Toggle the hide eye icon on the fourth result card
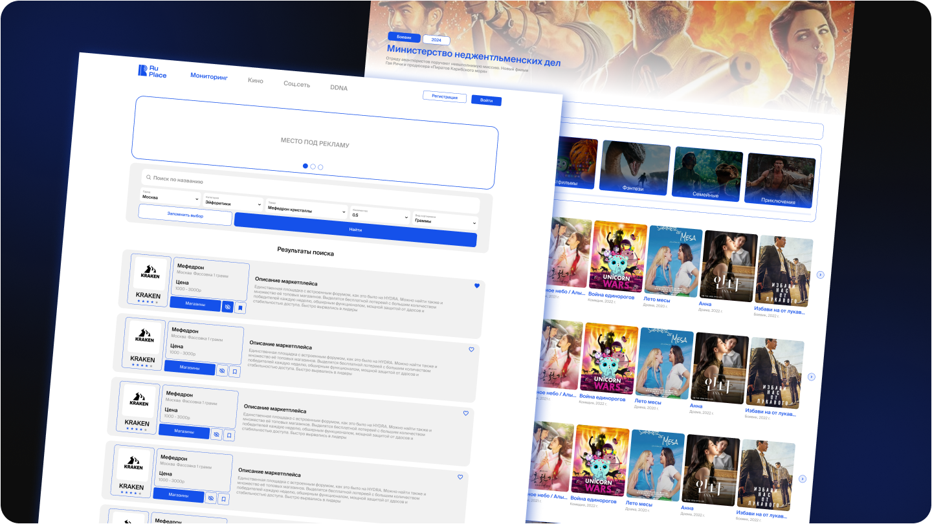932x524 pixels. (x=210, y=498)
